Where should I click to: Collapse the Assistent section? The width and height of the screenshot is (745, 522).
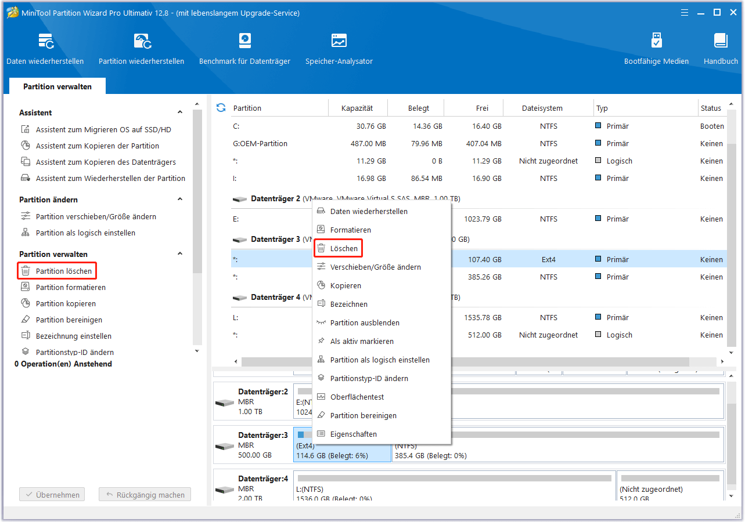pyautogui.click(x=180, y=113)
